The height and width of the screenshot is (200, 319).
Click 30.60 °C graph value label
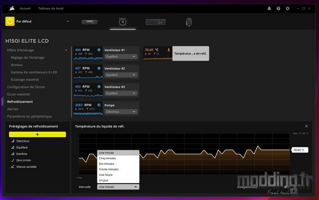300,150
